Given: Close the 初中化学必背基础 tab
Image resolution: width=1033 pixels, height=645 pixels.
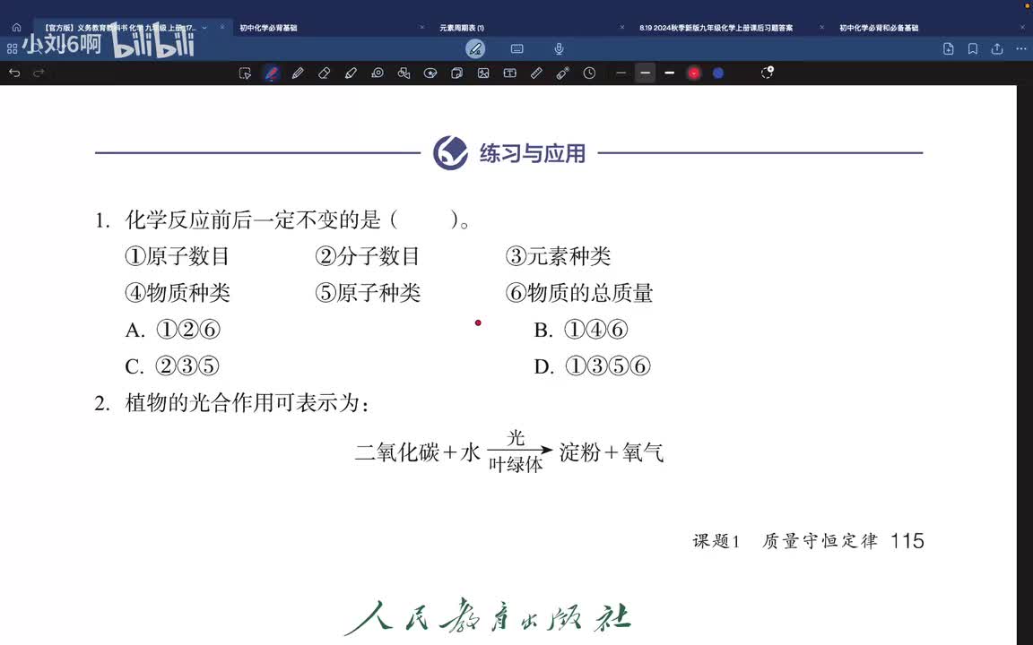Looking at the screenshot, I should point(422,28).
